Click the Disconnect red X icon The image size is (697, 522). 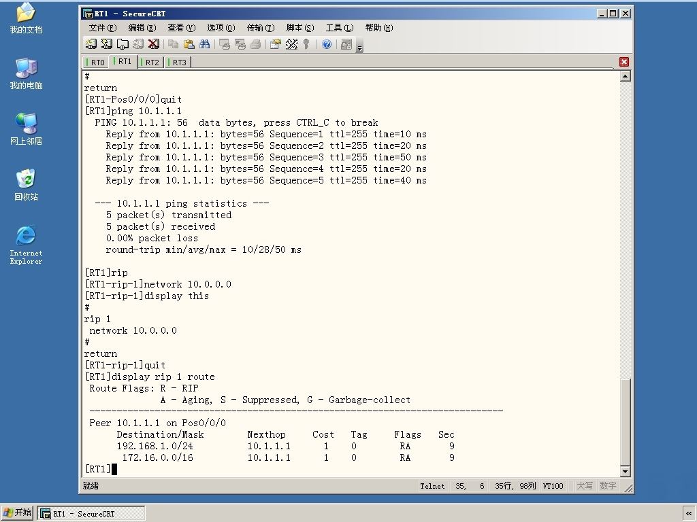[x=154, y=44]
